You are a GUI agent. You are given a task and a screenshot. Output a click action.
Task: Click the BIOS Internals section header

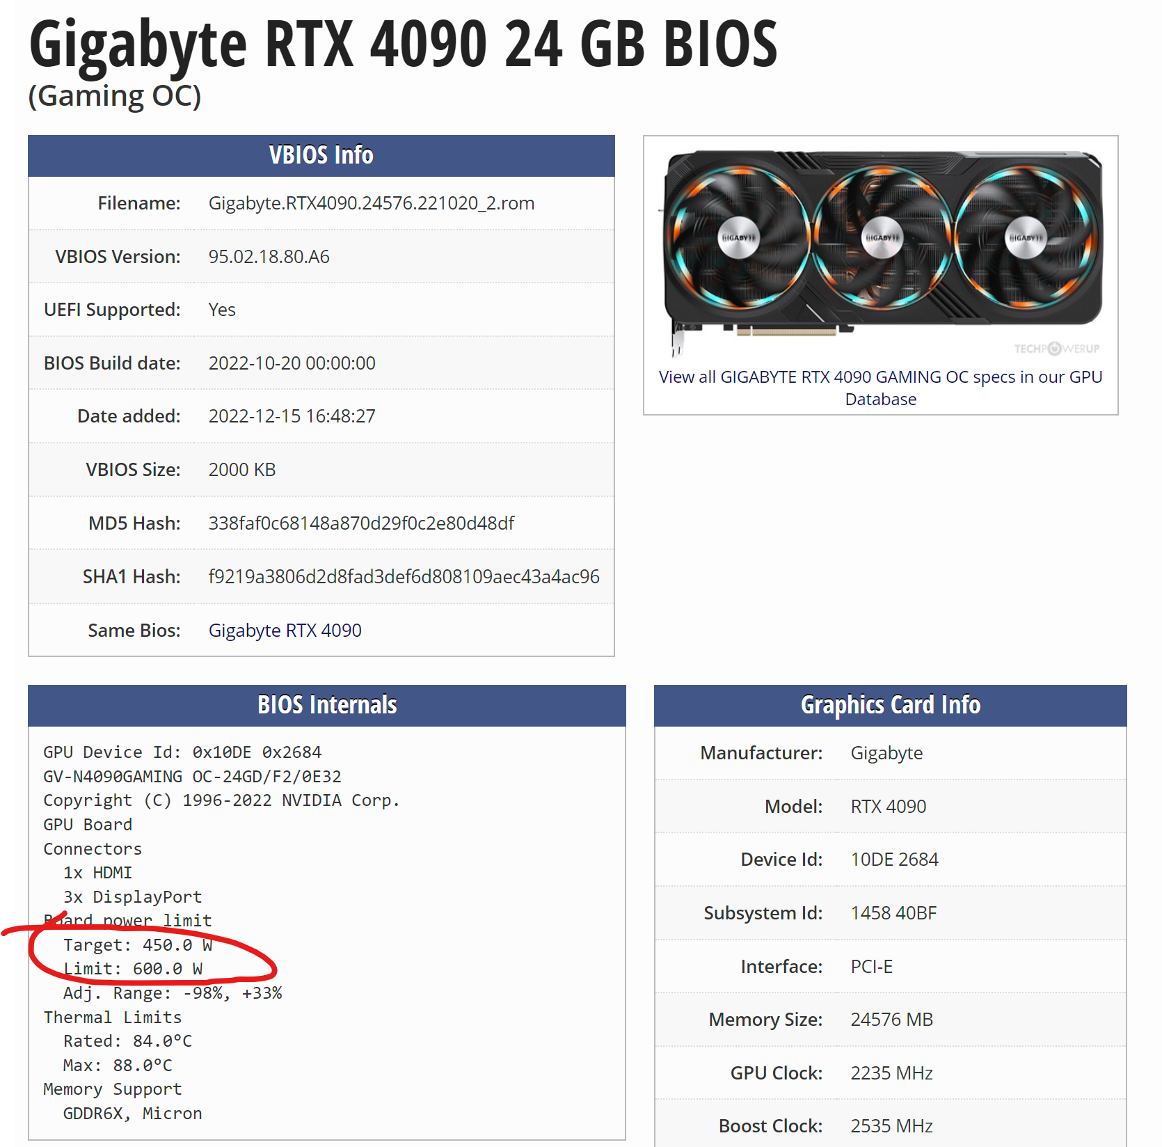(326, 705)
